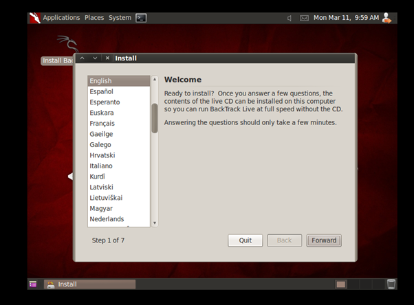Select Hrvatski in the language list
Screen dimensions: 414x305
119,155
